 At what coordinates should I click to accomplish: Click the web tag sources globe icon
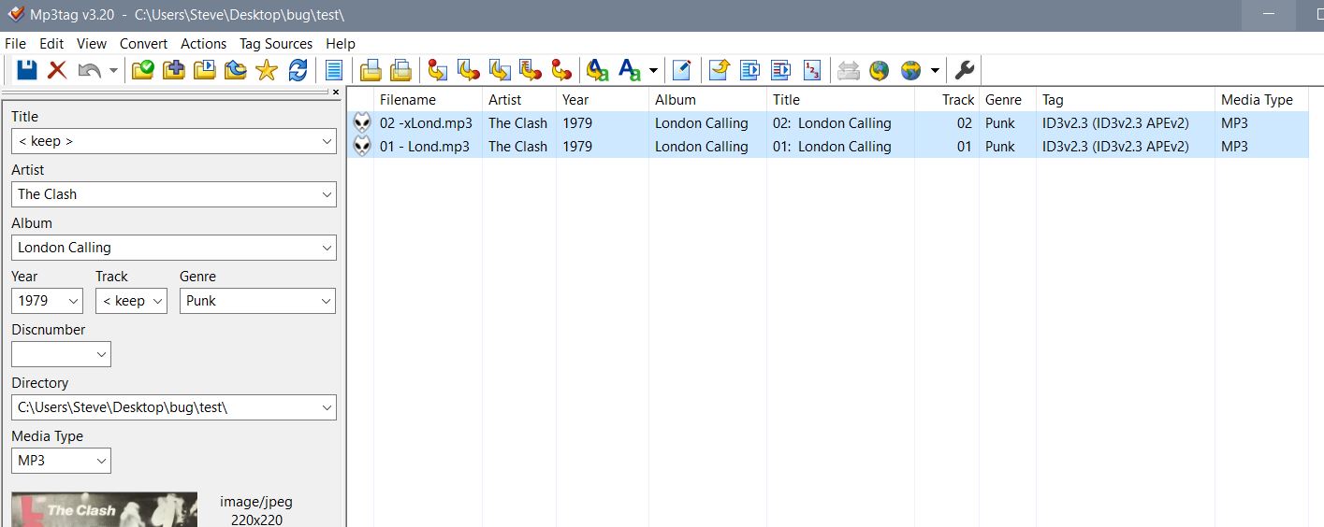tap(910, 70)
